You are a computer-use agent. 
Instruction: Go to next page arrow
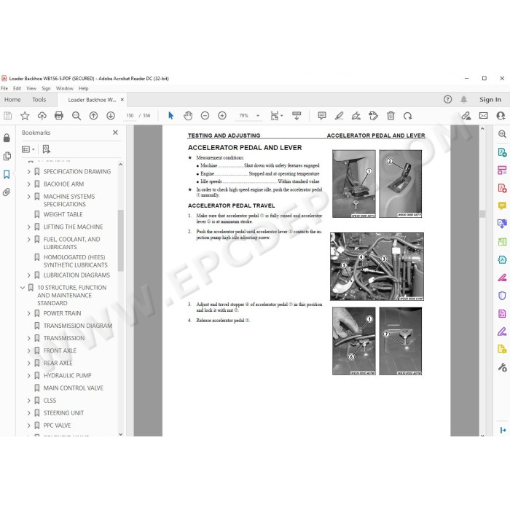click(111, 115)
